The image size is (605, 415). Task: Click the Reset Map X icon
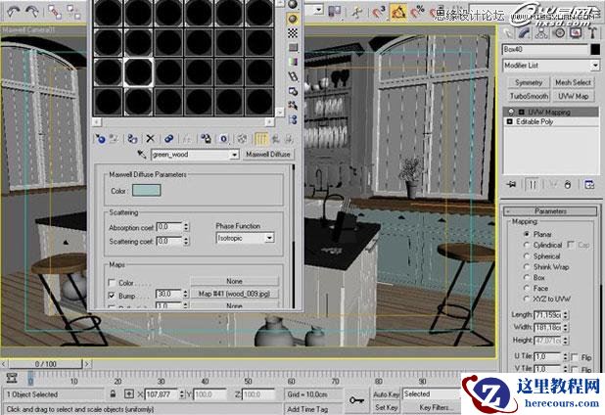(x=150, y=138)
